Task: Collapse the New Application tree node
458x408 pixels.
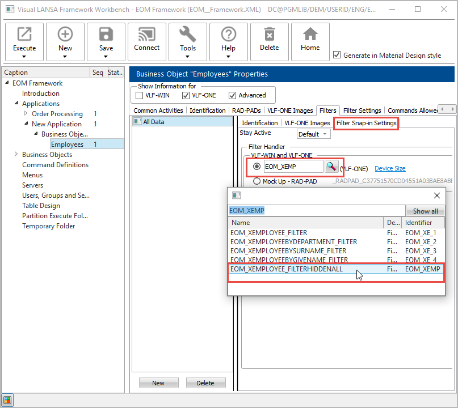Action: (26, 124)
